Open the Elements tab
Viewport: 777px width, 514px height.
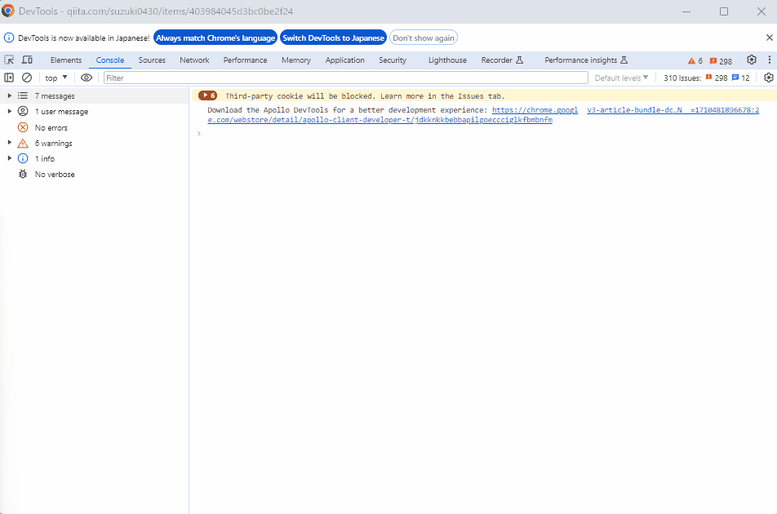tap(65, 60)
